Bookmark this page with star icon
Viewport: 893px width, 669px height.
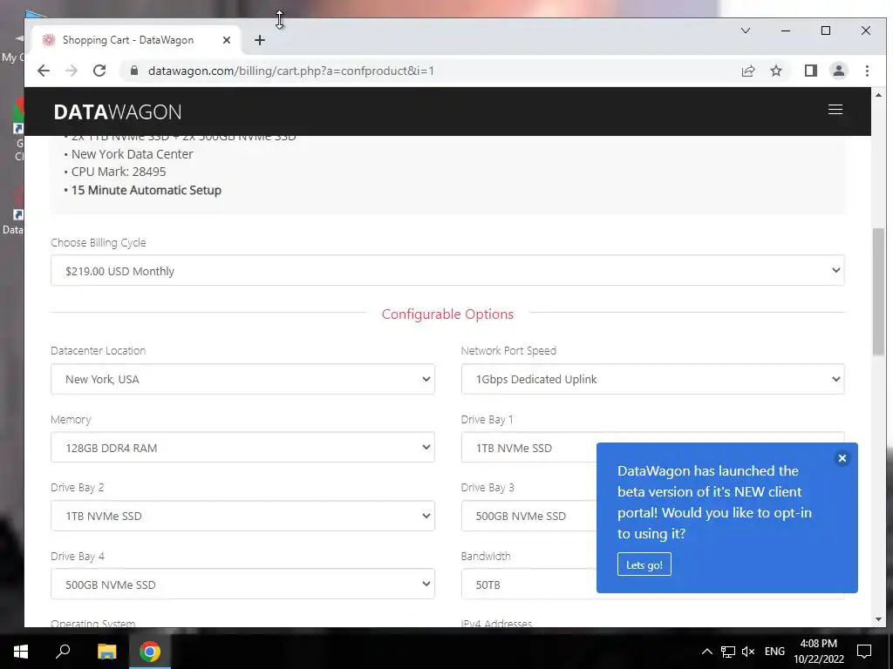(x=775, y=71)
